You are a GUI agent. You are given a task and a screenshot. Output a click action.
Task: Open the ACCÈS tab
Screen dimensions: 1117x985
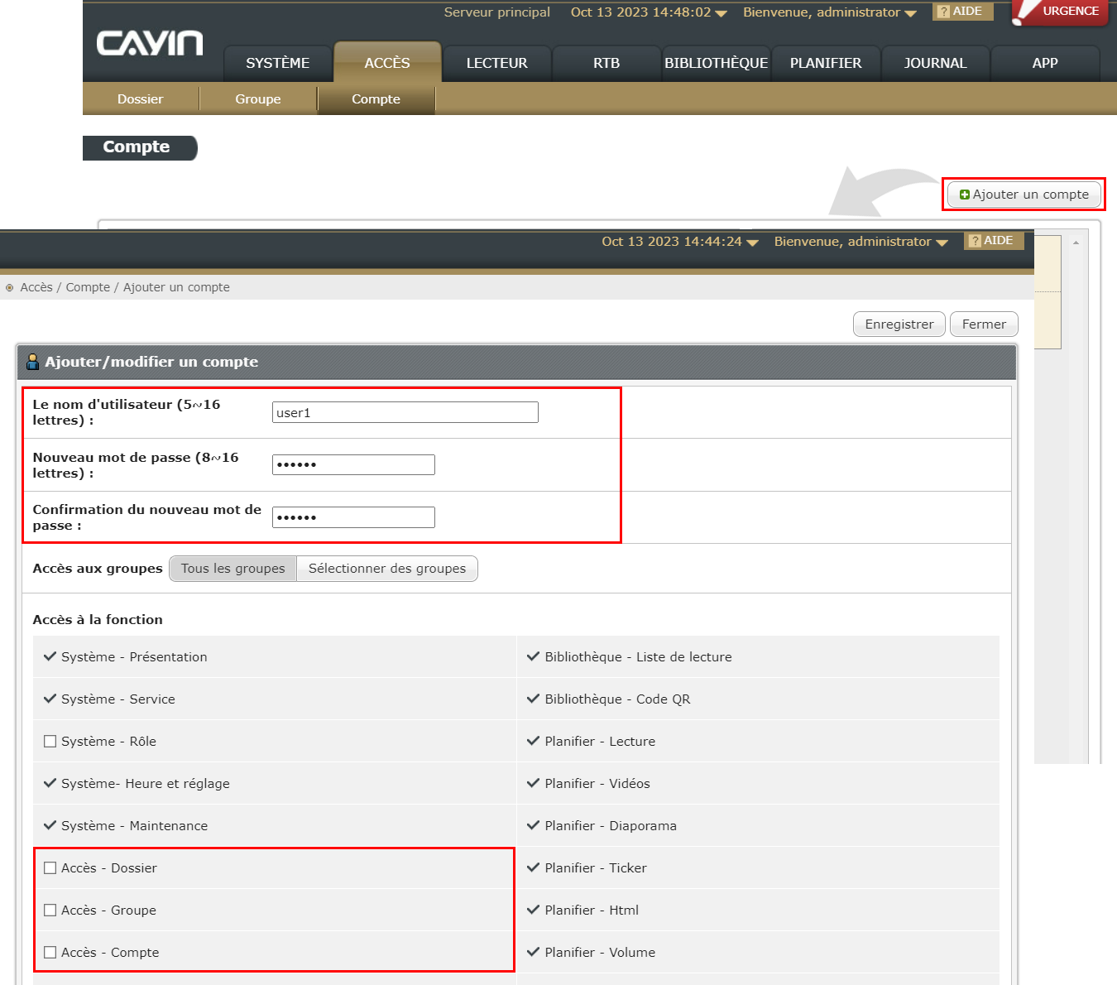pyautogui.click(x=387, y=62)
